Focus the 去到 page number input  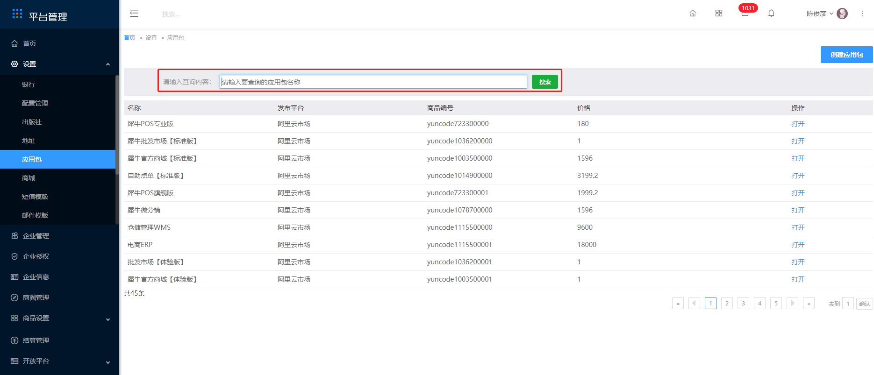(x=848, y=304)
